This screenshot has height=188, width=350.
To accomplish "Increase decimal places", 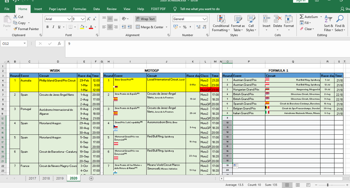I will (x=199, y=27).
